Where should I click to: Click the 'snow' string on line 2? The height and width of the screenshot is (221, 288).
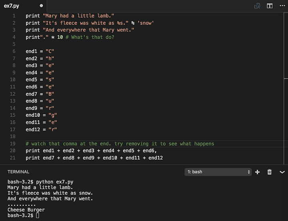click(146, 23)
